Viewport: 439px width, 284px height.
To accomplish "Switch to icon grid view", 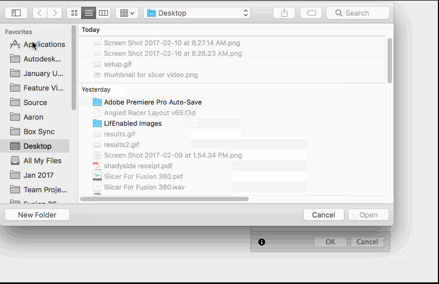I will point(74,13).
